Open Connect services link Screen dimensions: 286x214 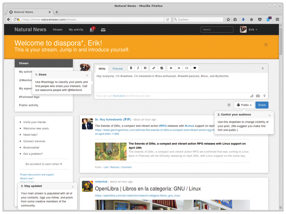tap(34, 141)
